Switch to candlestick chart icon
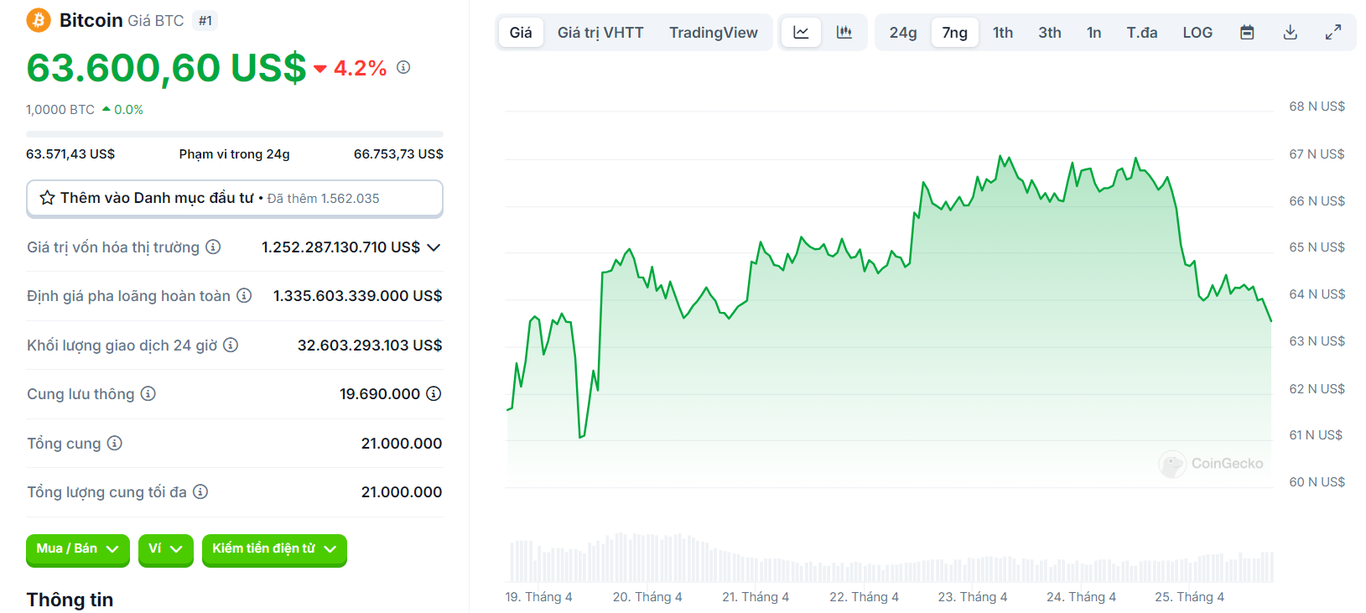Viewport: 1366px width, 613px height. coord(844,33)
